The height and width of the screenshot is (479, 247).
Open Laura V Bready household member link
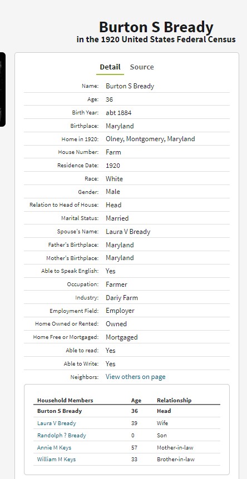tap(57, 423)
